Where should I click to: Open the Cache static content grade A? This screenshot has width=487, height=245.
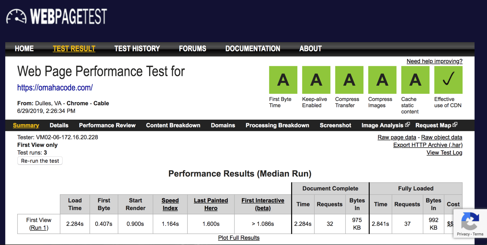pyautogui.click(x=415, y=80)
